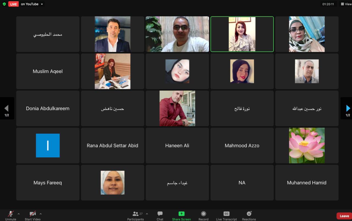Open the 'on YouTube' live stream dropdown
352x221 pixels.
coord(42,4)
